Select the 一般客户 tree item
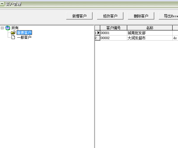The image size is (178, 148). (x=24, y=37)
